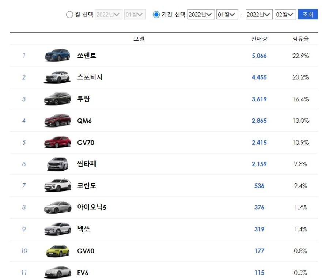This screenshot has height=280, width=329.
Task: Open the 스포티지 model name link
Action: click(90, 77)
